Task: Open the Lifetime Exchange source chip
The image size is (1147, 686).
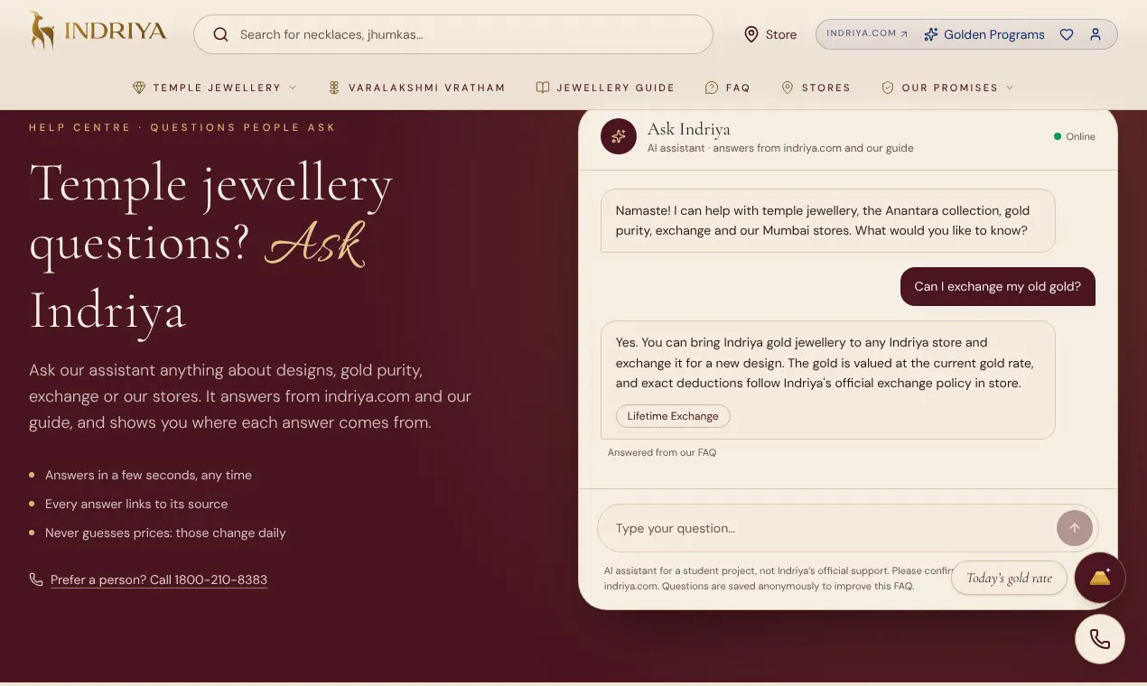Action: [x=673, y=416]
